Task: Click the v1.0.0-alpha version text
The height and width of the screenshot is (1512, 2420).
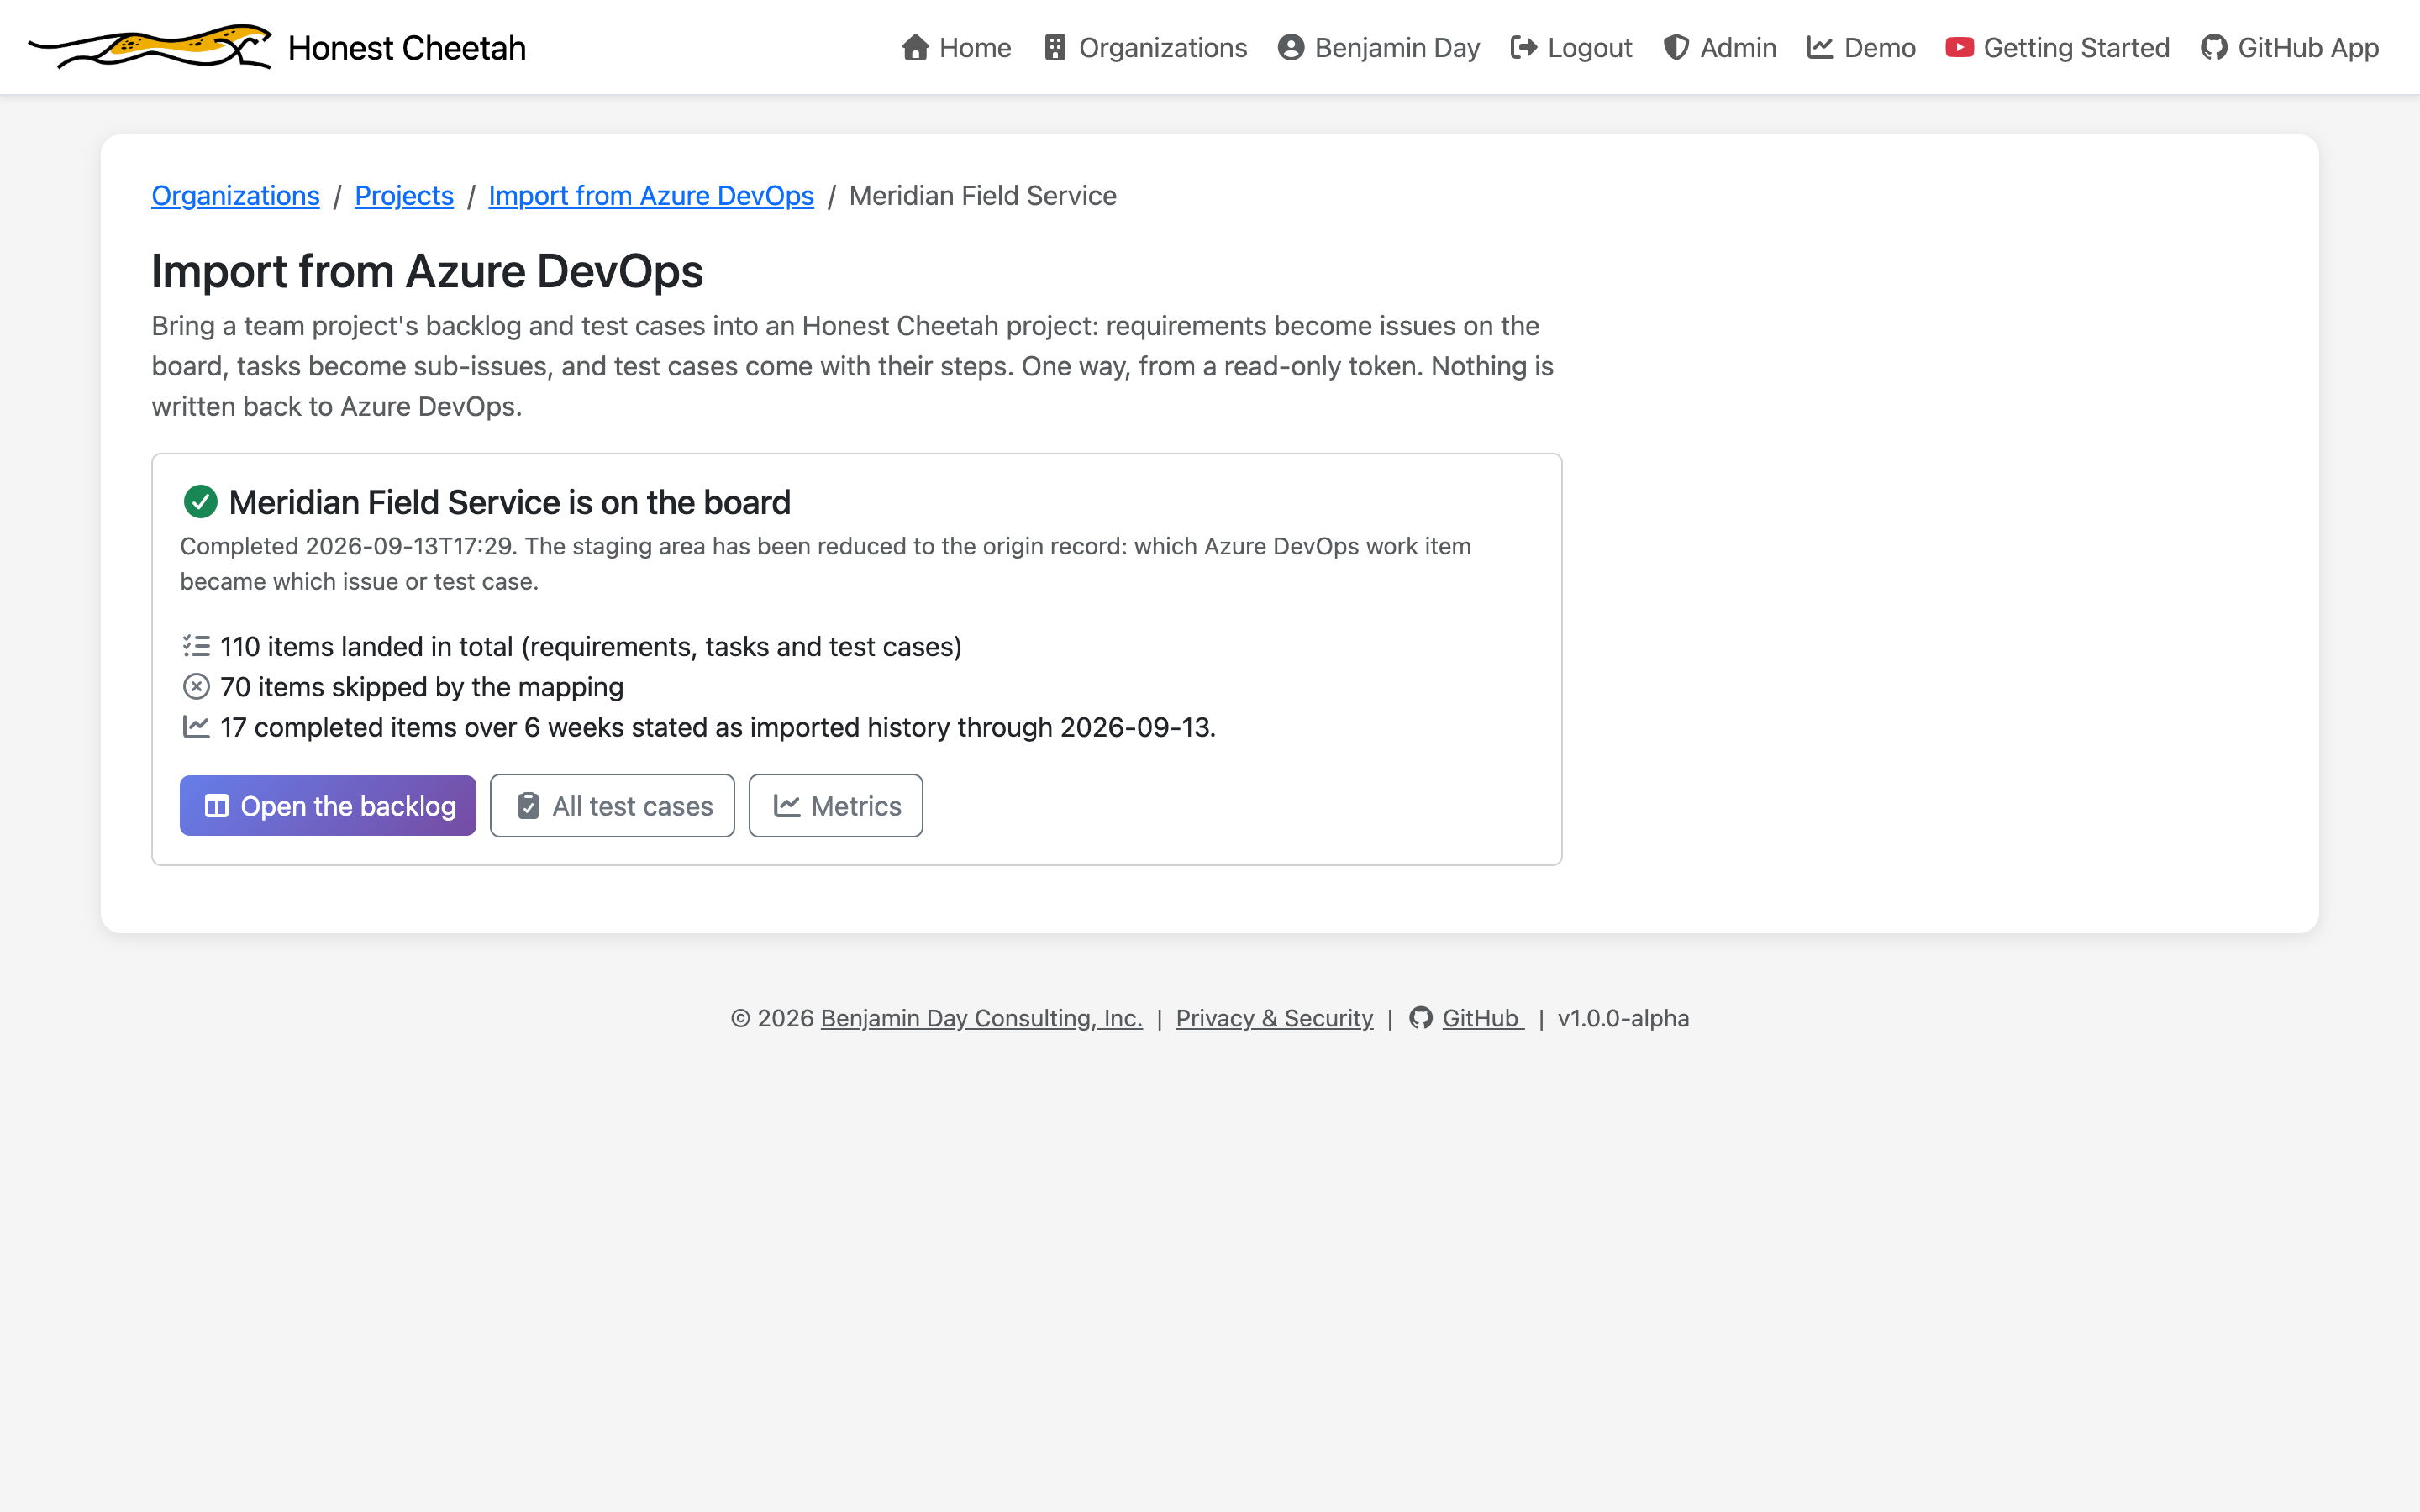Action: tap(1623, 1018)
